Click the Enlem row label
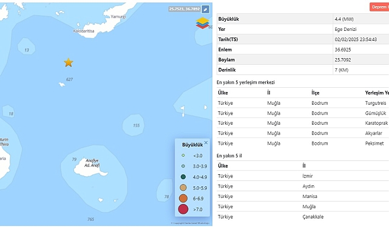The image size is (389, 230). pos(225,50)
